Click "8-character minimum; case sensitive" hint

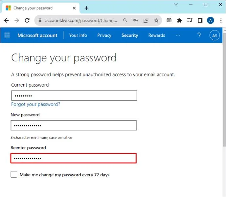[41, 138]
